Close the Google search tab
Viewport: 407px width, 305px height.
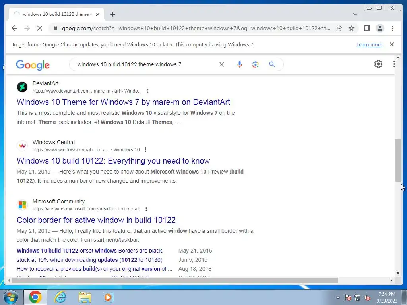pos(98,14)
